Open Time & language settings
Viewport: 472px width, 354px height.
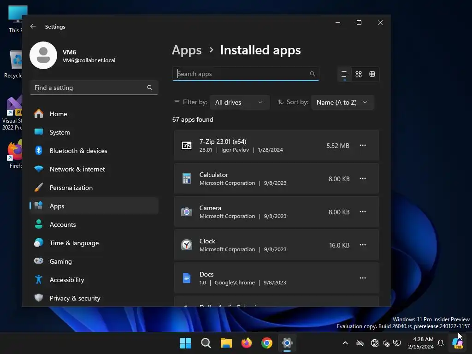click(94, 243)
